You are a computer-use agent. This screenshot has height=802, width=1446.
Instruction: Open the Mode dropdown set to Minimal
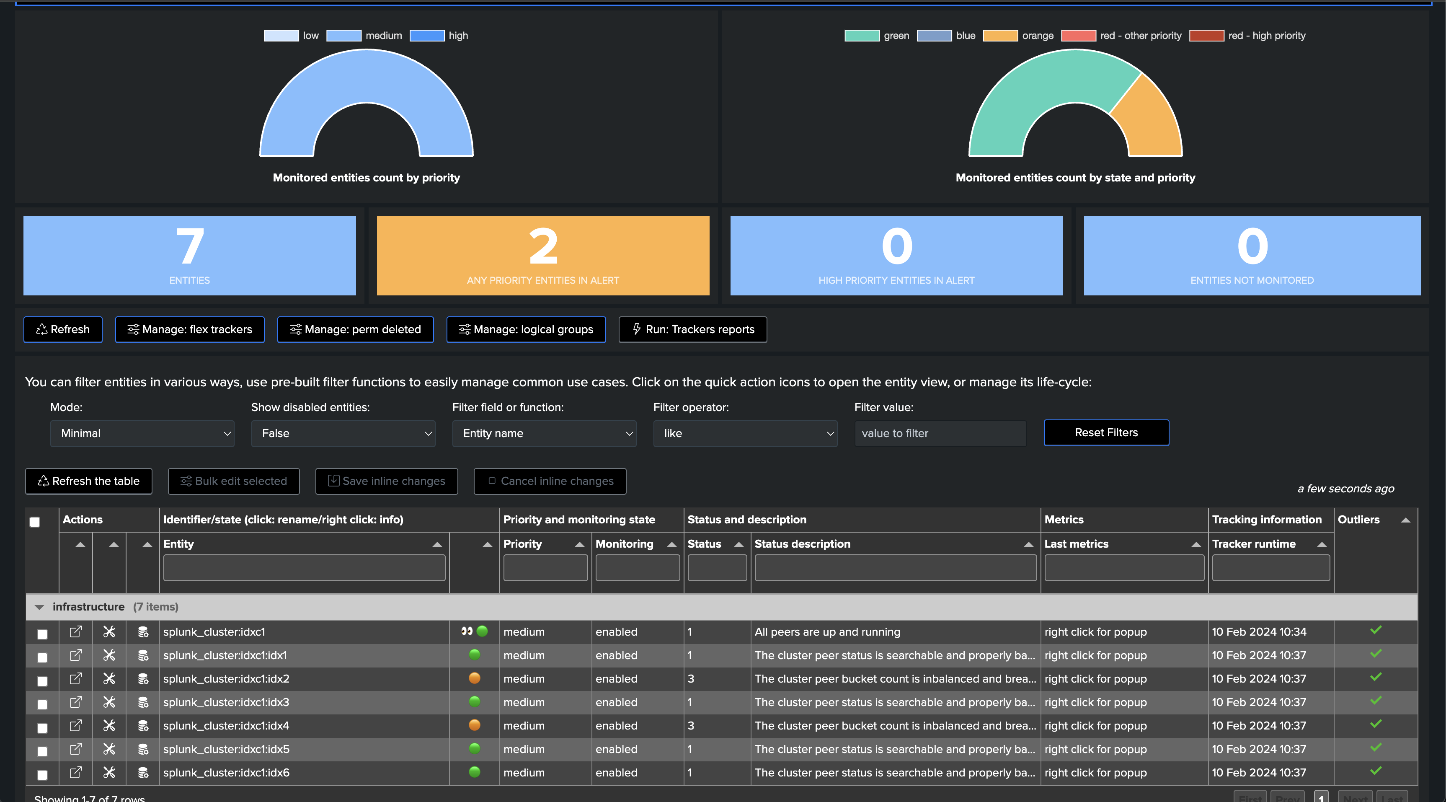tap(142, 434)
